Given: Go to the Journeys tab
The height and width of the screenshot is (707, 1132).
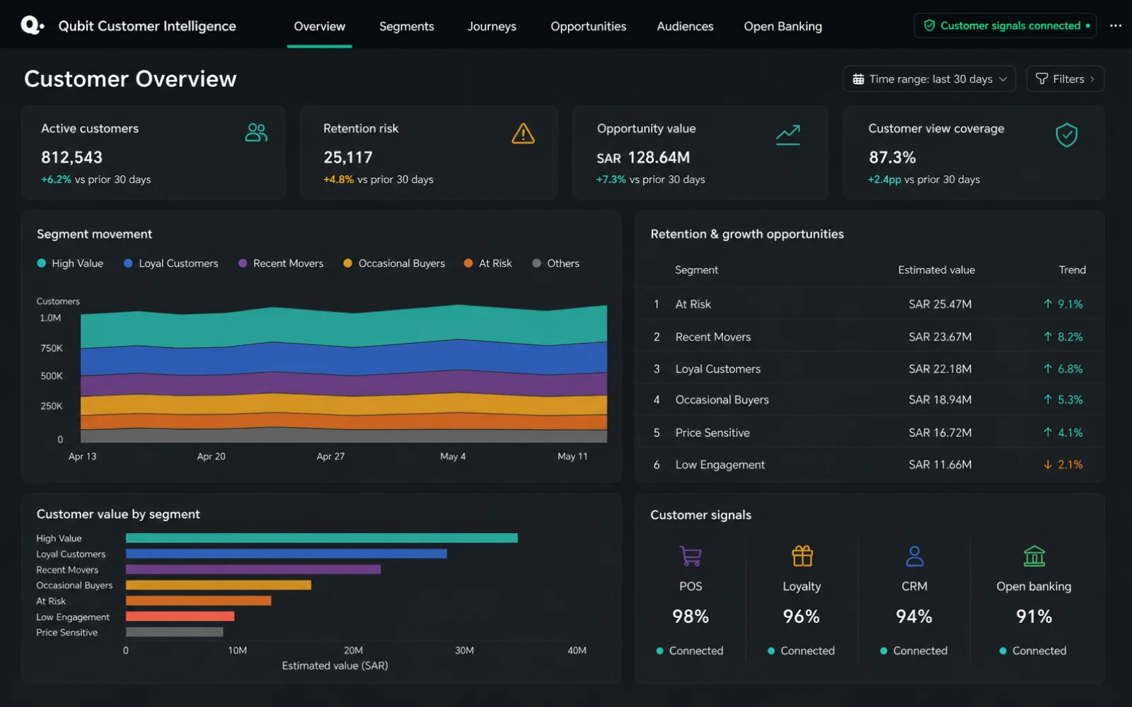Looking at the screenshot, I should 492,26.
